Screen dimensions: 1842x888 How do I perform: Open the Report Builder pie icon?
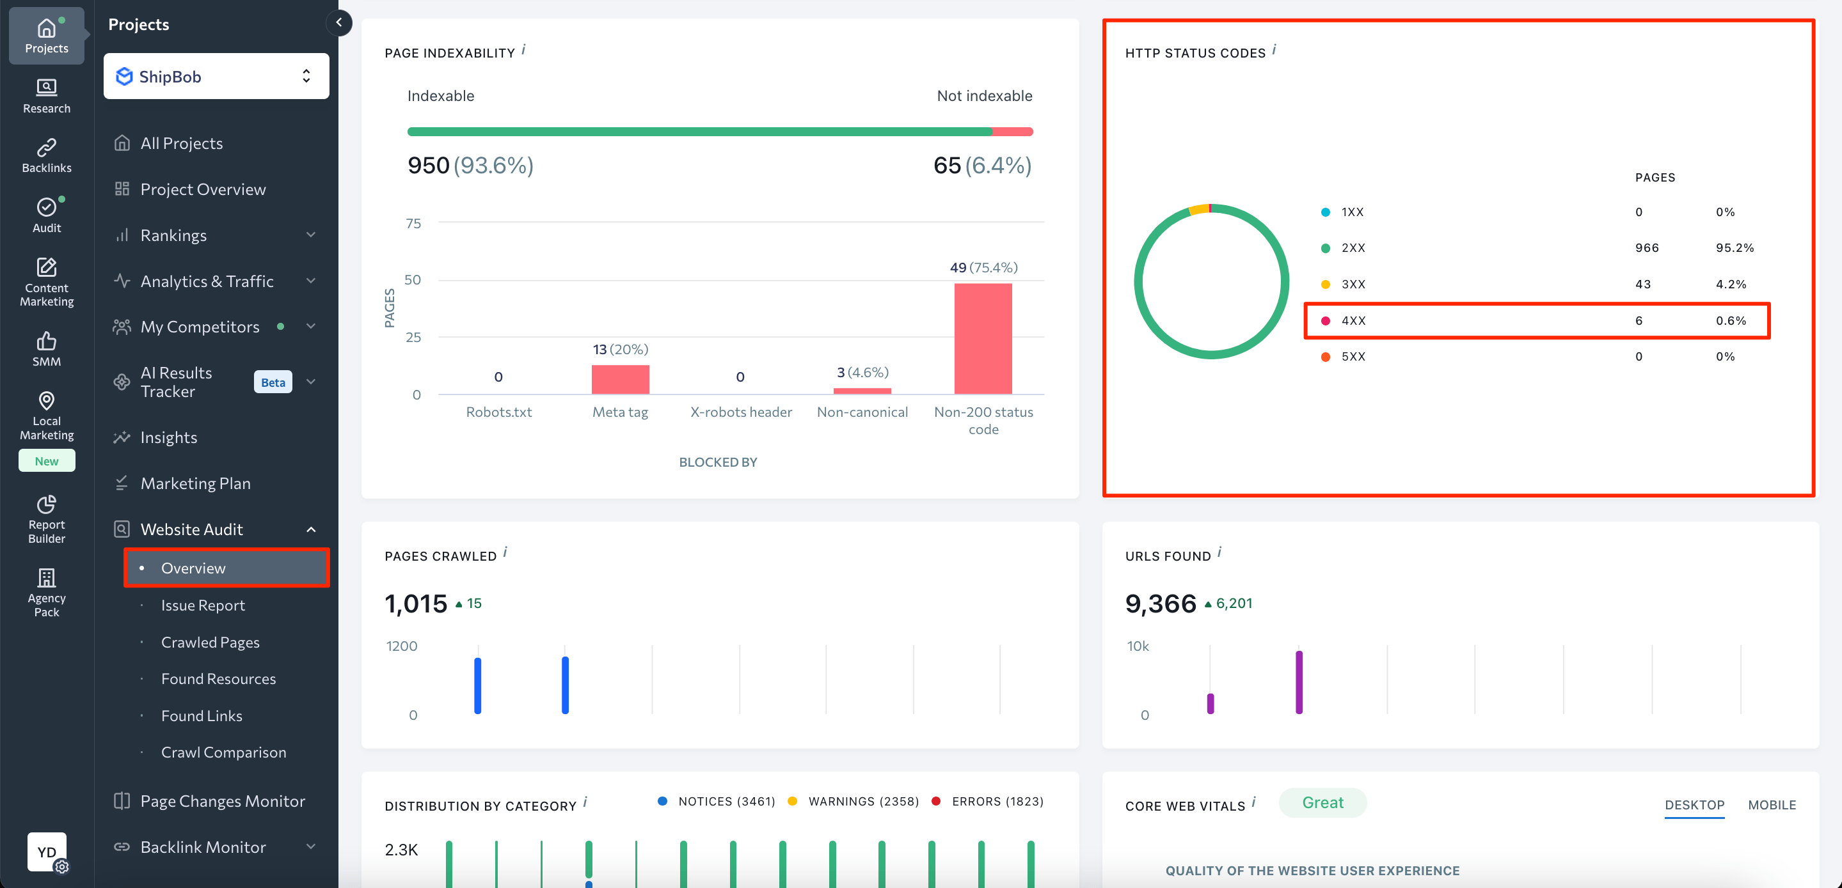tap(47, 504)
